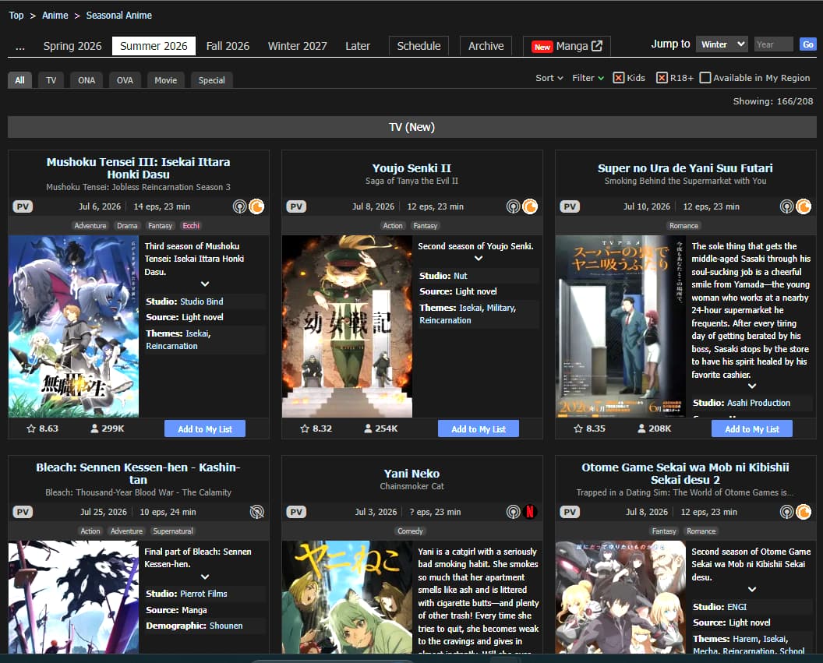Screen dimensions: 823x663
Task: Add Youjo Senki II to My List
Action: point(479,429)
